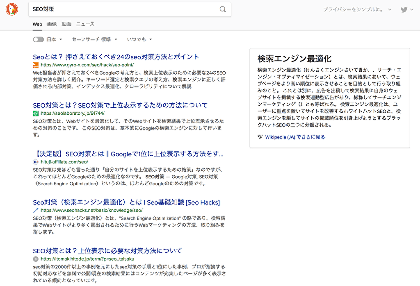Click the magnifying glass search icon

pos(223,9)
